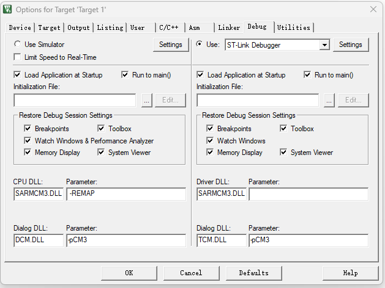Click the Driver DLL field SARMCM3.DLL

click(222, 194)
